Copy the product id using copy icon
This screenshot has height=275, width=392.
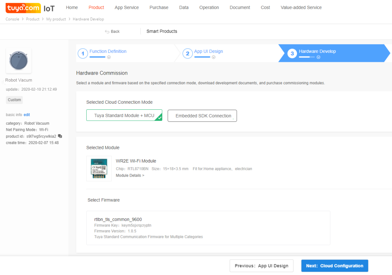point(61,136)
